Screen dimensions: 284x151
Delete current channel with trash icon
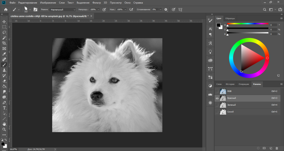click(x=277, y=149)
